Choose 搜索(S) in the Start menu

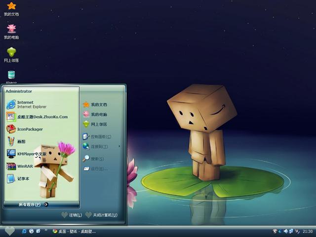(x=97, y=159)
